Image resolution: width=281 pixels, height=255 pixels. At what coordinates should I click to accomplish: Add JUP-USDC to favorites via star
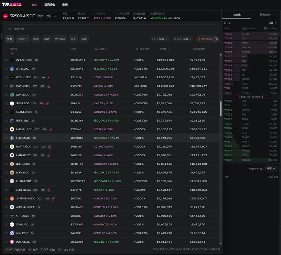[x=7, y=94]
